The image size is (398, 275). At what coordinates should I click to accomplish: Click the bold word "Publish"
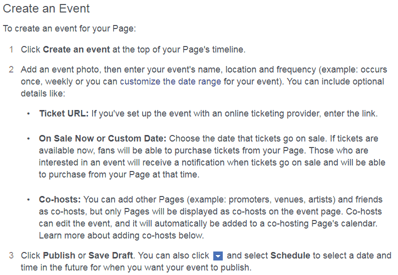pyautogui.click(x=59, y=255)
